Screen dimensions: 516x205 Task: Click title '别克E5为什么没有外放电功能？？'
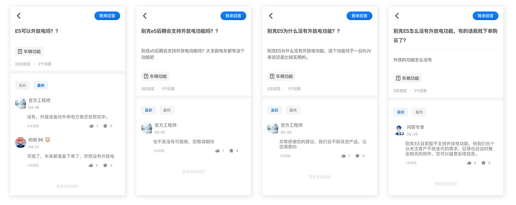304,31
